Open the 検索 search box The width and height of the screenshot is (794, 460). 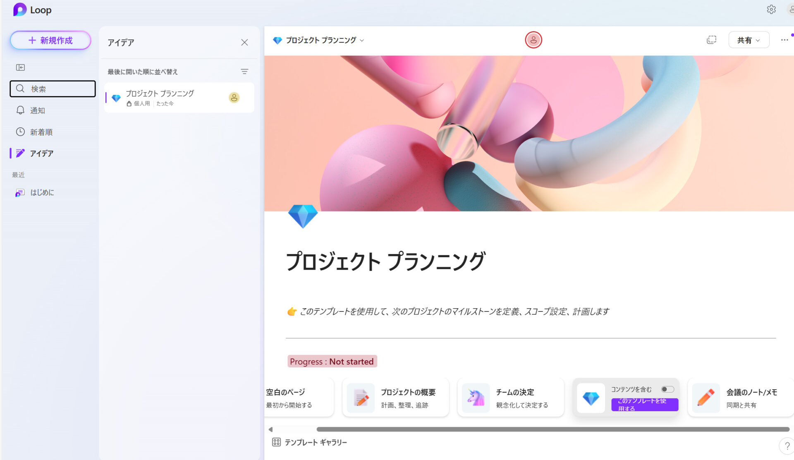(x=53, y=89)
